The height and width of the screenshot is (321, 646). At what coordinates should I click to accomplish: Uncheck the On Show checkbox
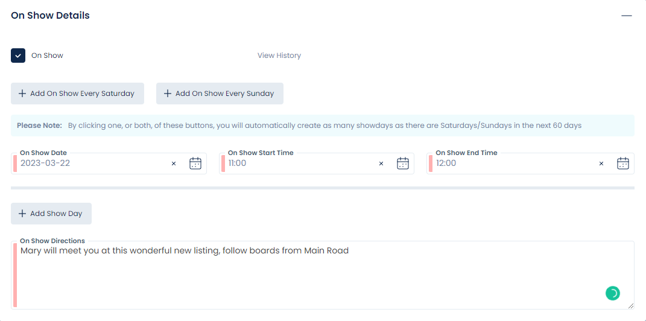(x=18, y=56)
